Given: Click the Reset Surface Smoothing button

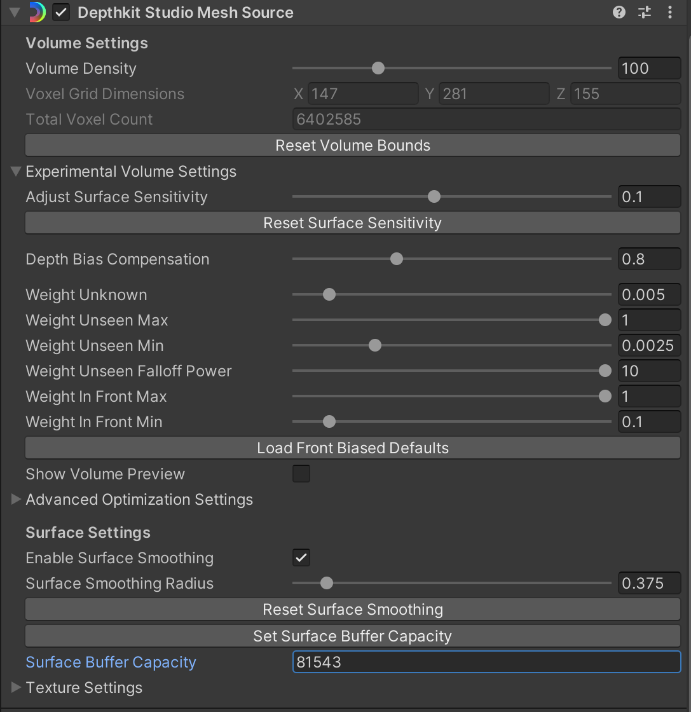Looking at the screenshot, I should click(x=352, y=609).
